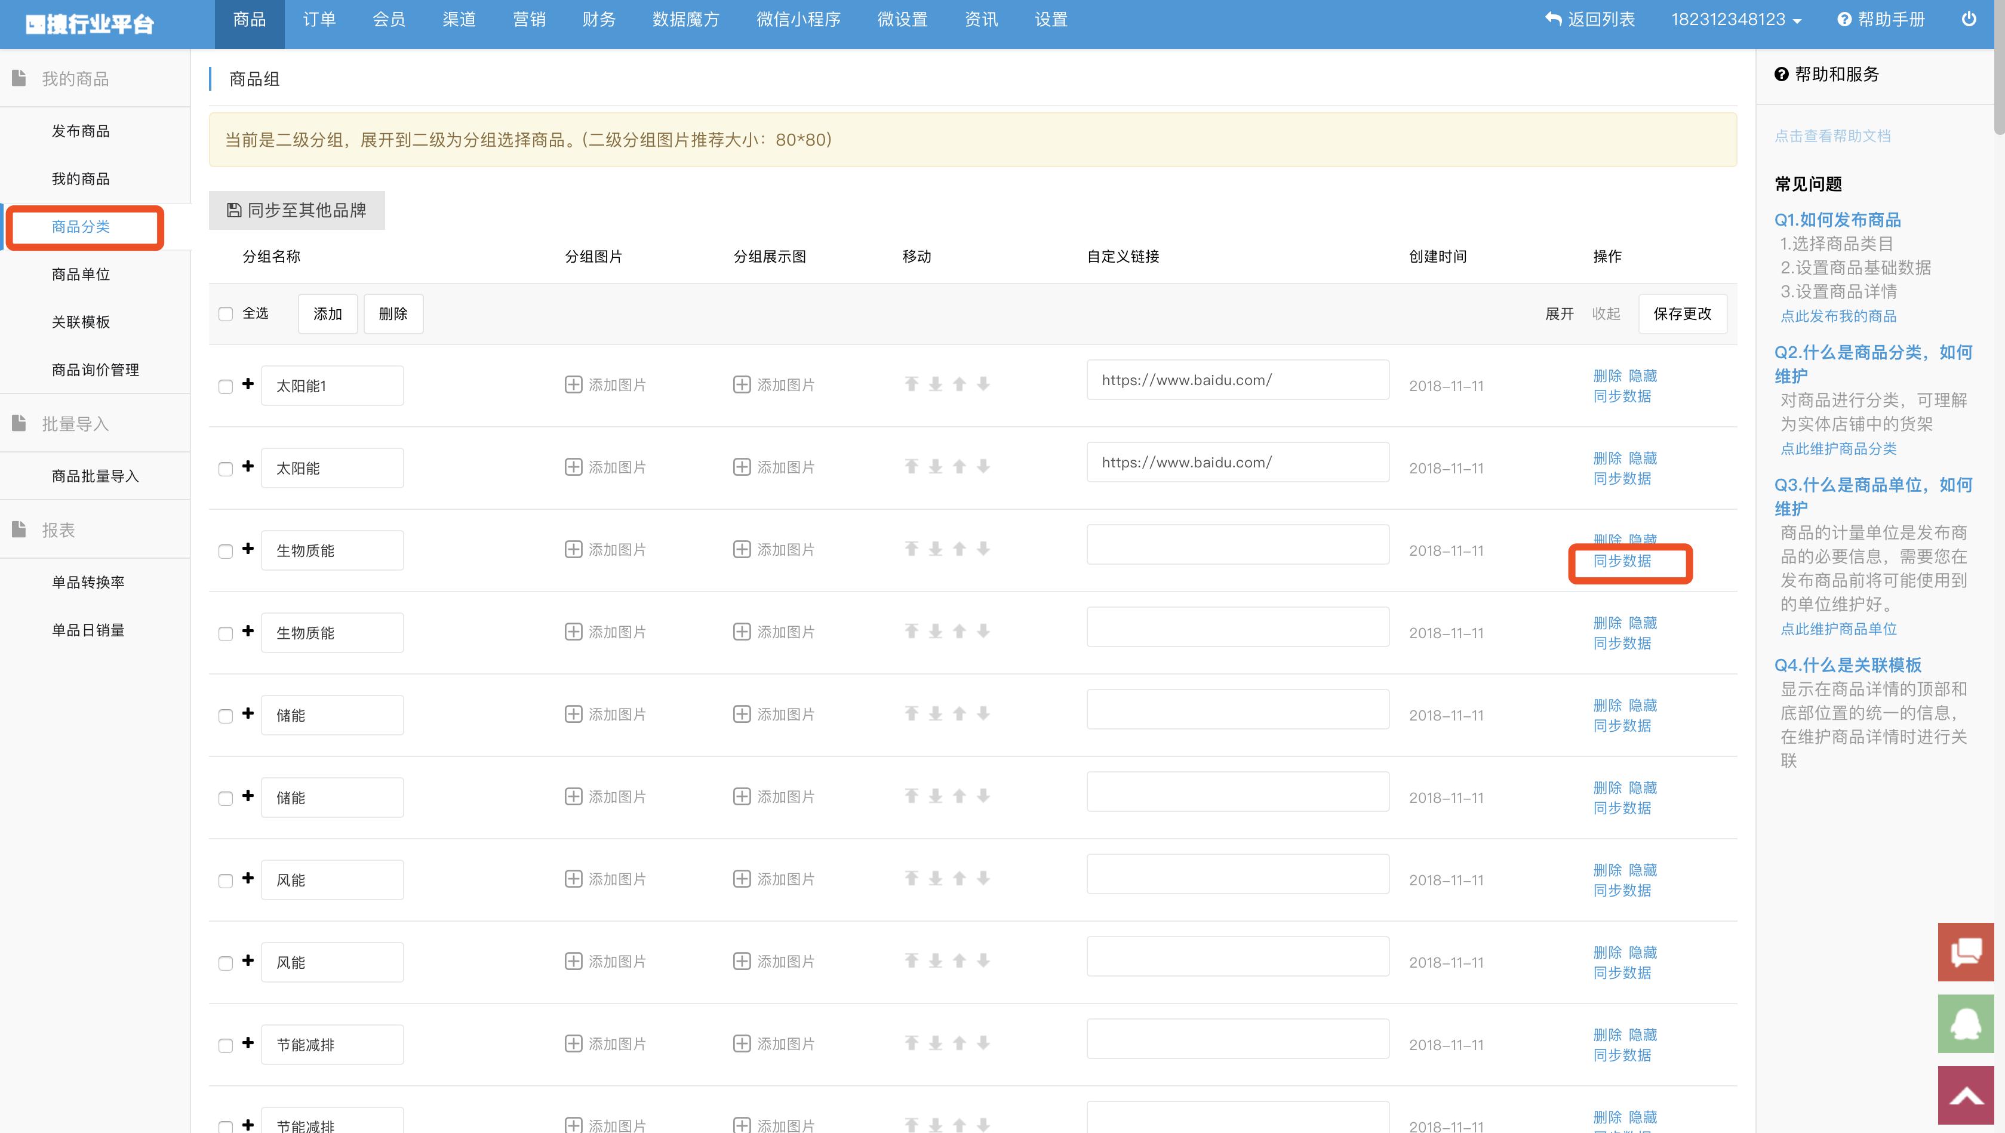Tick the checkbox for 太阳能1
This screenshot has height=1133, width=2005.
pyautogui.click(x=226, y=387)
